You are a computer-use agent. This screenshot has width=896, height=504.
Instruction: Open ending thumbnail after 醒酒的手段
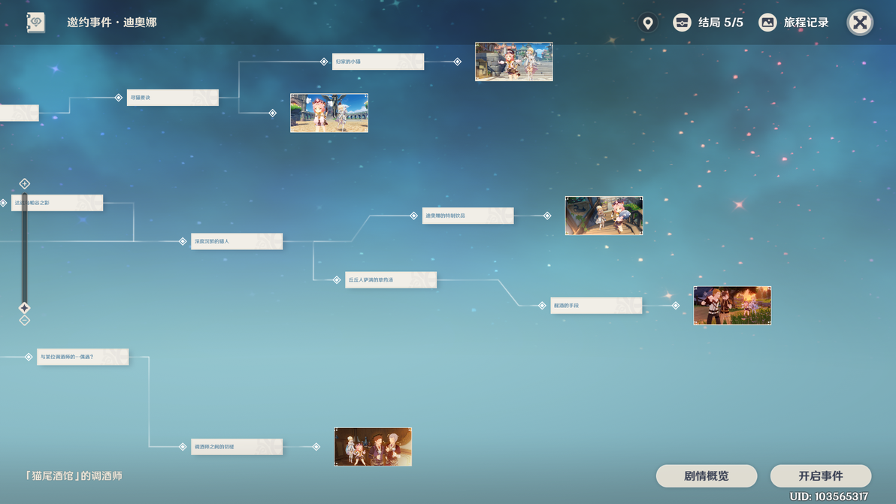tap(732, 306)
